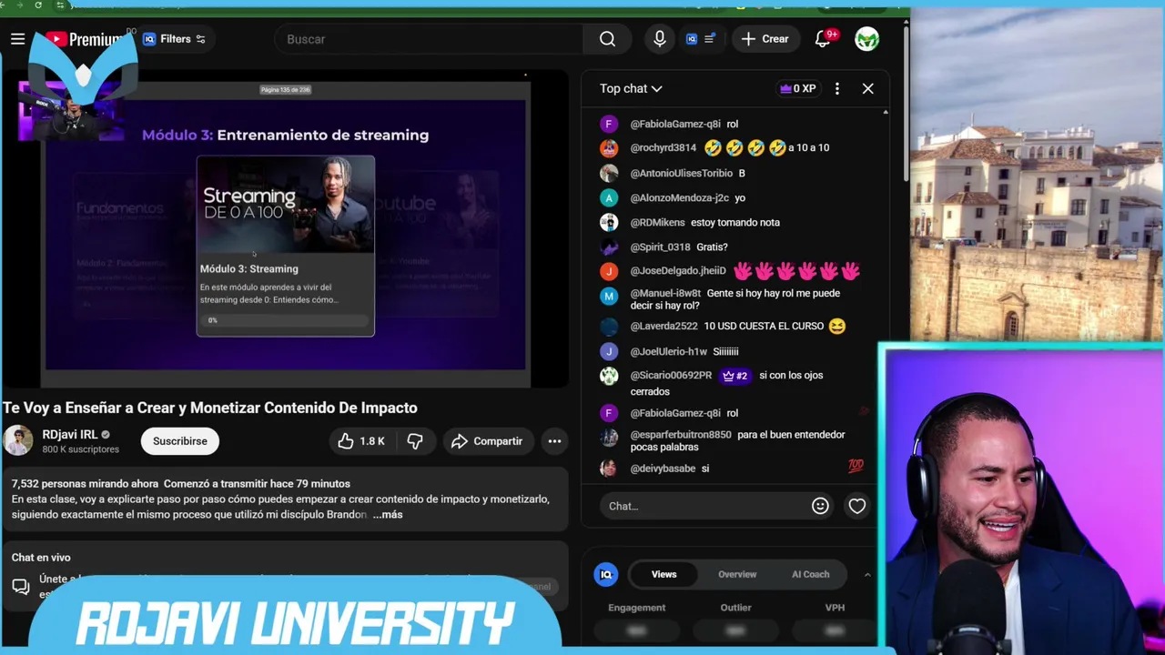The image size is (1165, 655).
Task: Switch to the AI Coach tab
Action: click(x=810, y=574)
